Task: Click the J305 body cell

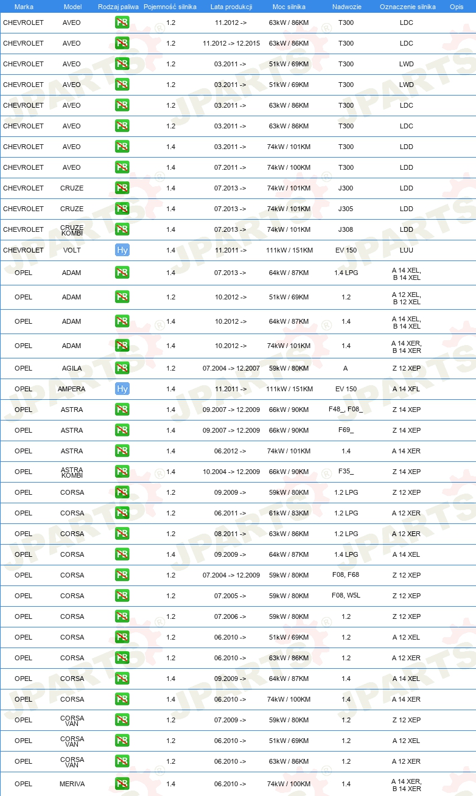Action: tap(346, 209)
